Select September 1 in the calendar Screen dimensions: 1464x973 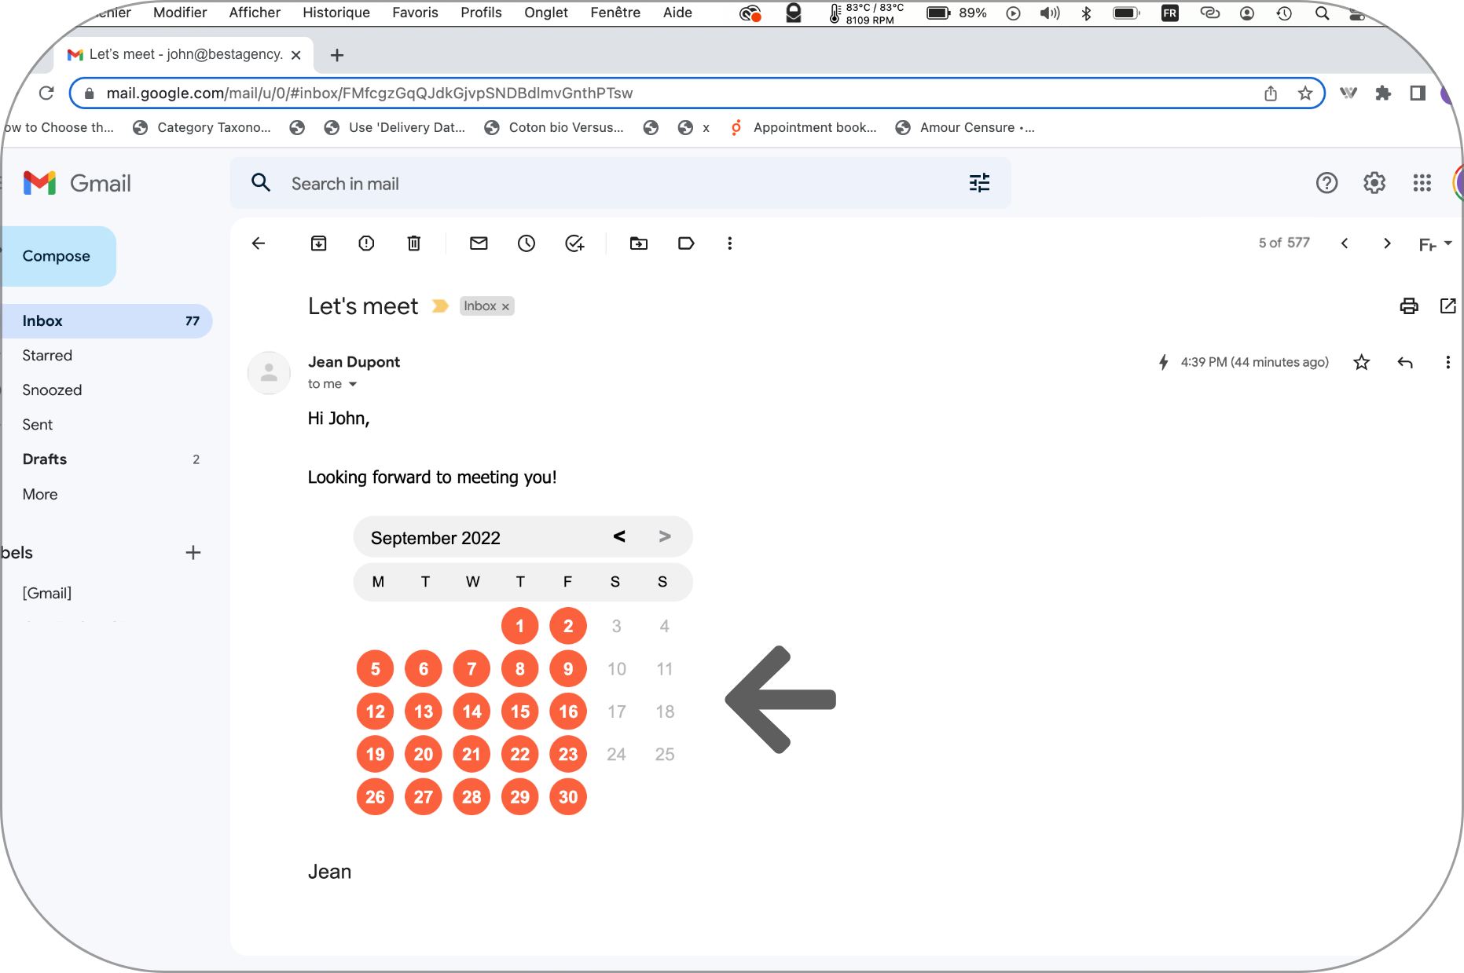coord(519,626)
